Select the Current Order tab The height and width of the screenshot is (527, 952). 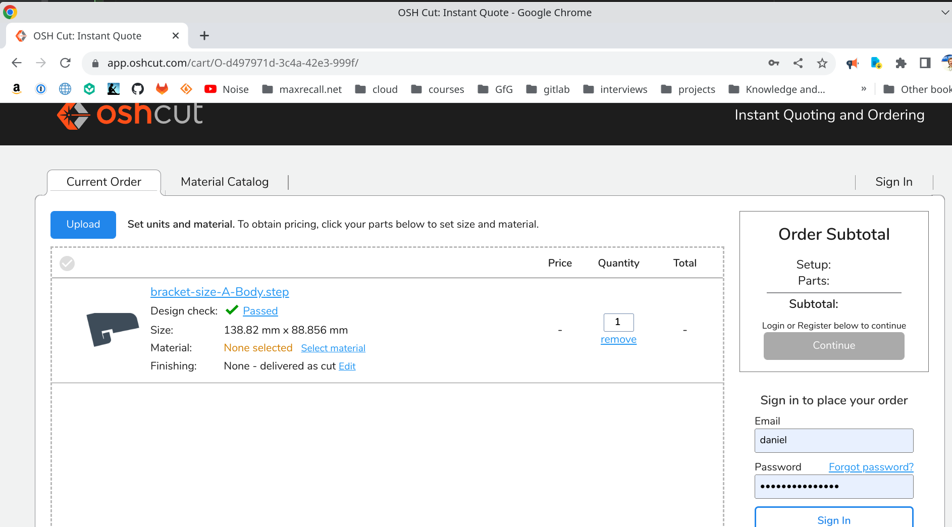click(x=104, y=182)
